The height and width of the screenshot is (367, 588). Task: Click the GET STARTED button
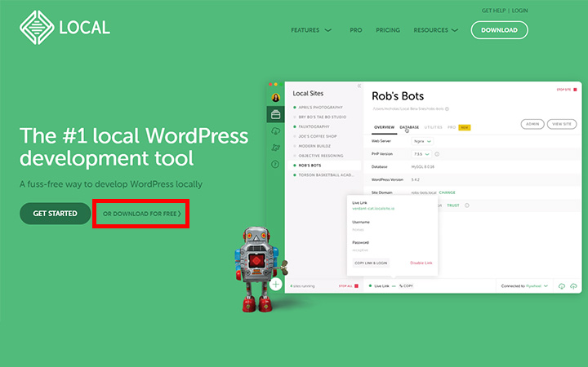coord(56,214)
